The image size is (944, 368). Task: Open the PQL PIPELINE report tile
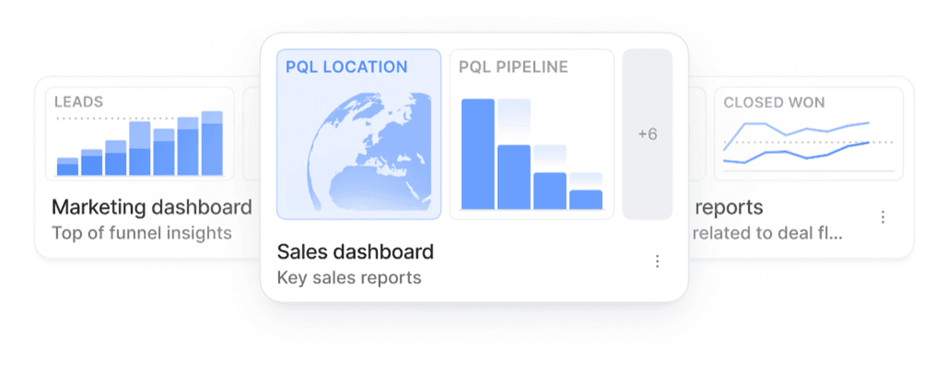(532, 134)
